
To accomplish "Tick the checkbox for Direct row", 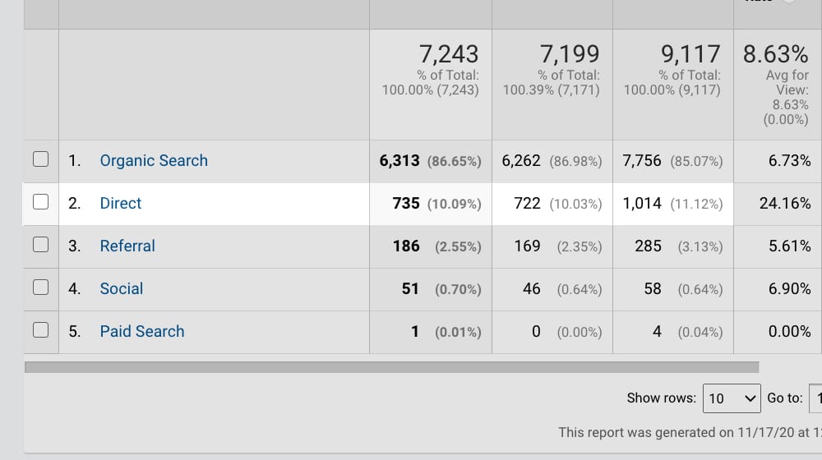I will (x=40, y=203).
